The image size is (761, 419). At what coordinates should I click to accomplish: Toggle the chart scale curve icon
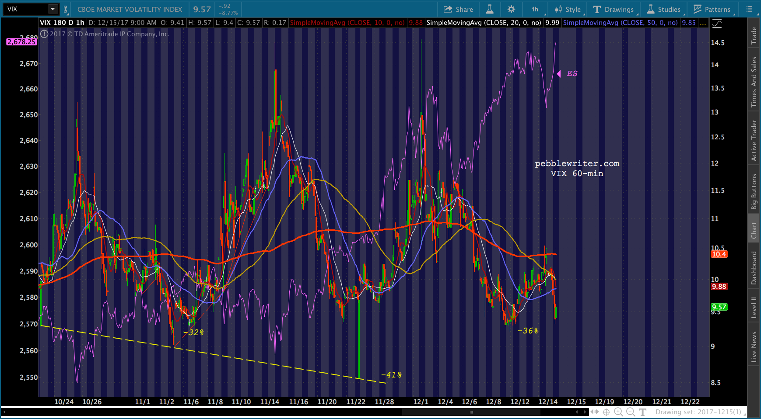[717, 24]
